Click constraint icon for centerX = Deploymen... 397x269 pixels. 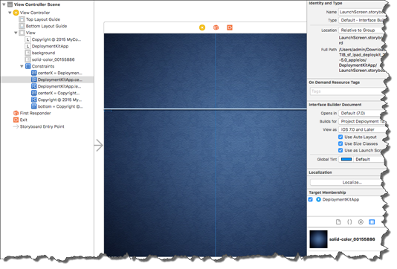click(x=34, y=73)
